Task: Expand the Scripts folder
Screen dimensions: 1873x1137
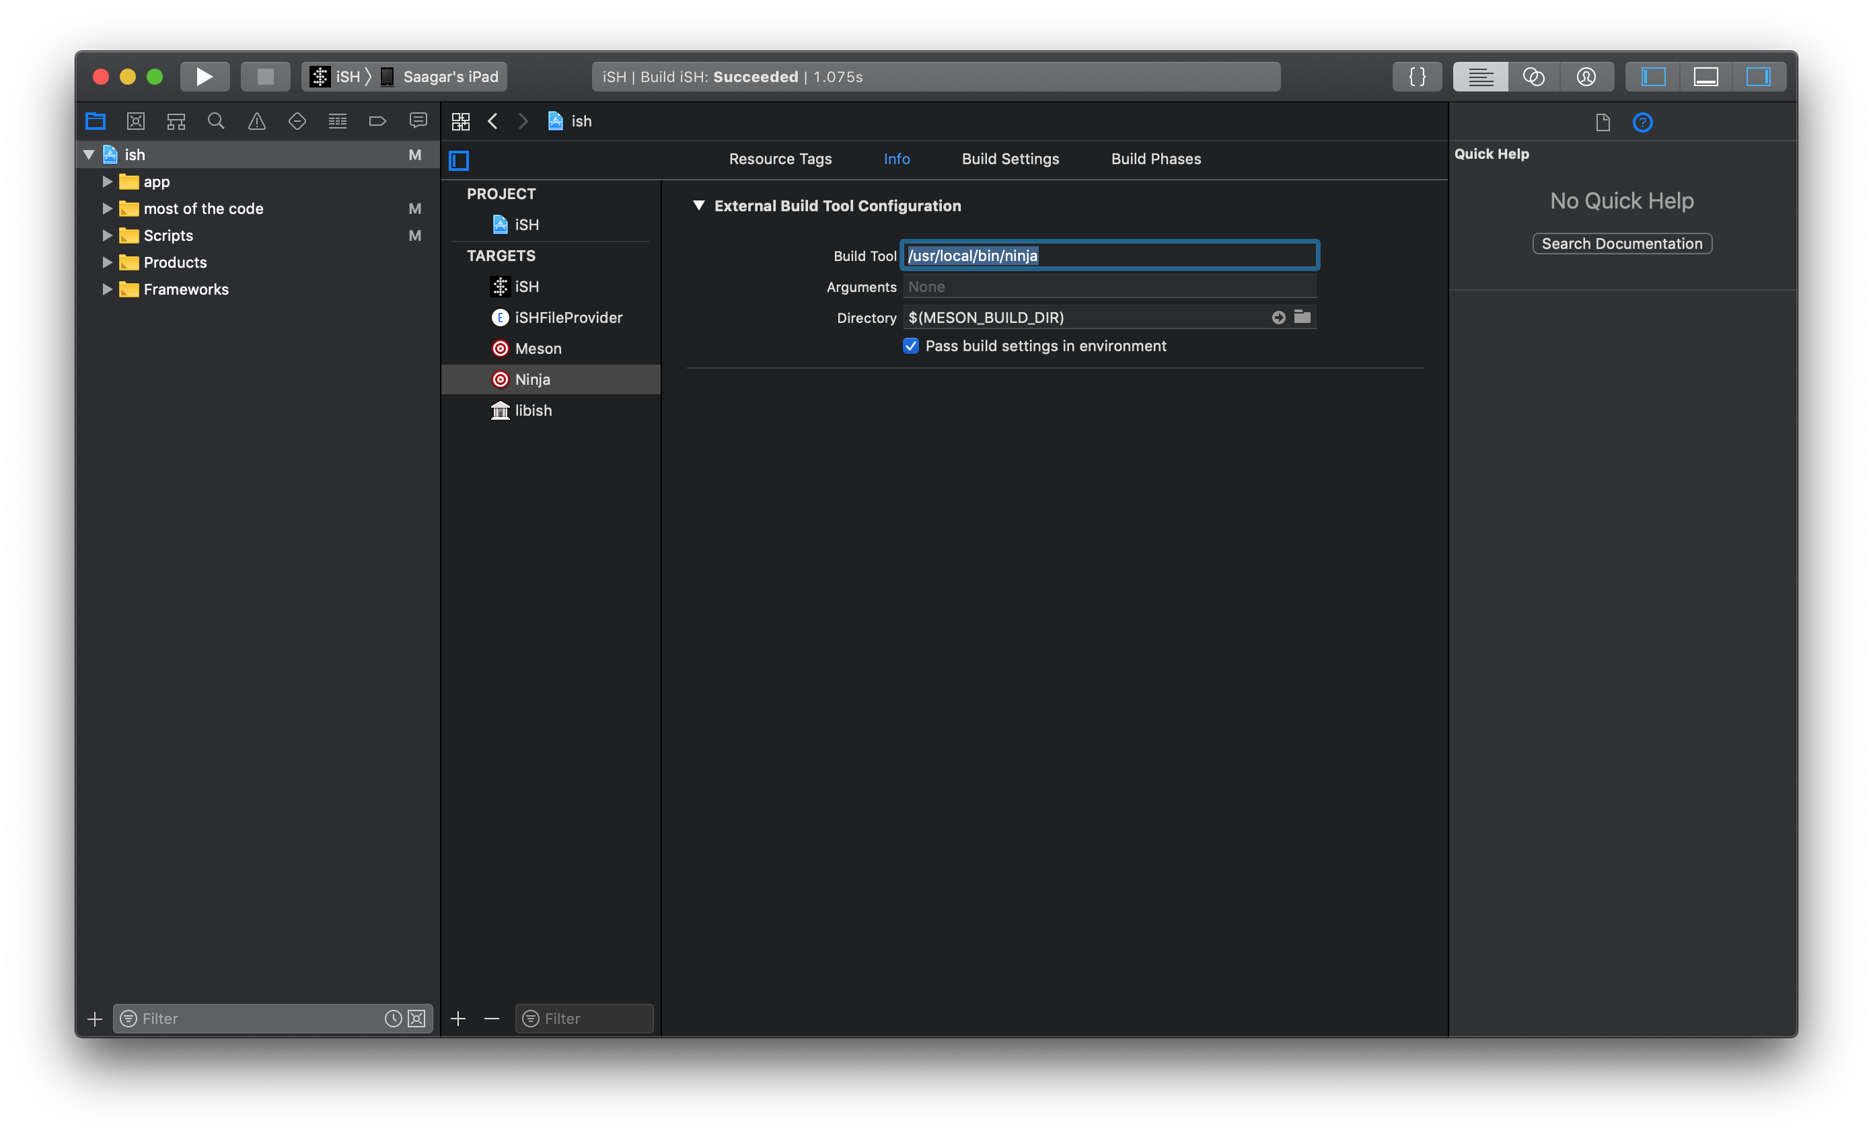Action: (107, 235)
